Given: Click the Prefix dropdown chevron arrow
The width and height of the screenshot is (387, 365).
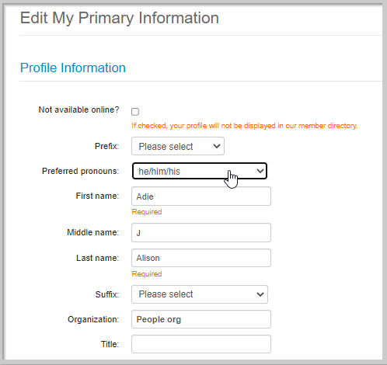Looking at the screenshot, I should pos(217,146).
